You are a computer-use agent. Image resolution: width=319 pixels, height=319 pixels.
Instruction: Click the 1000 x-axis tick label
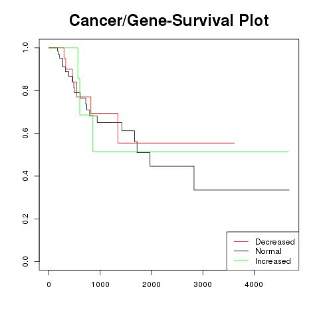click(x=100, y=284)
